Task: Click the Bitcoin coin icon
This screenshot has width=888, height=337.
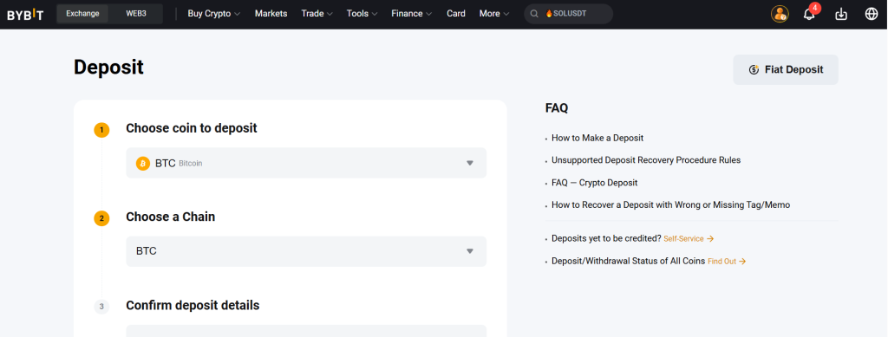Action: [143, 164]
